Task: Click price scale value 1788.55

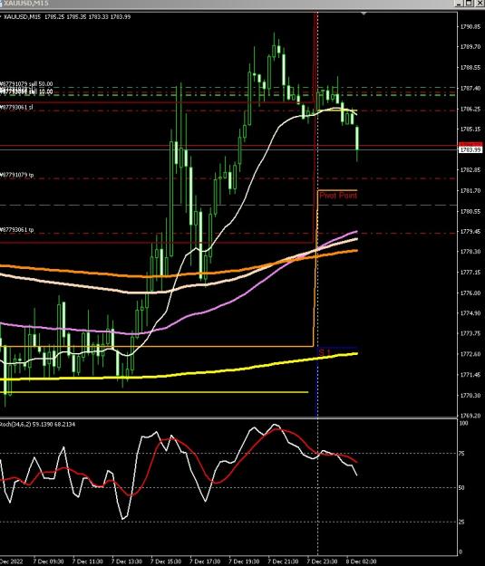Action: click(x=470, y=68)
